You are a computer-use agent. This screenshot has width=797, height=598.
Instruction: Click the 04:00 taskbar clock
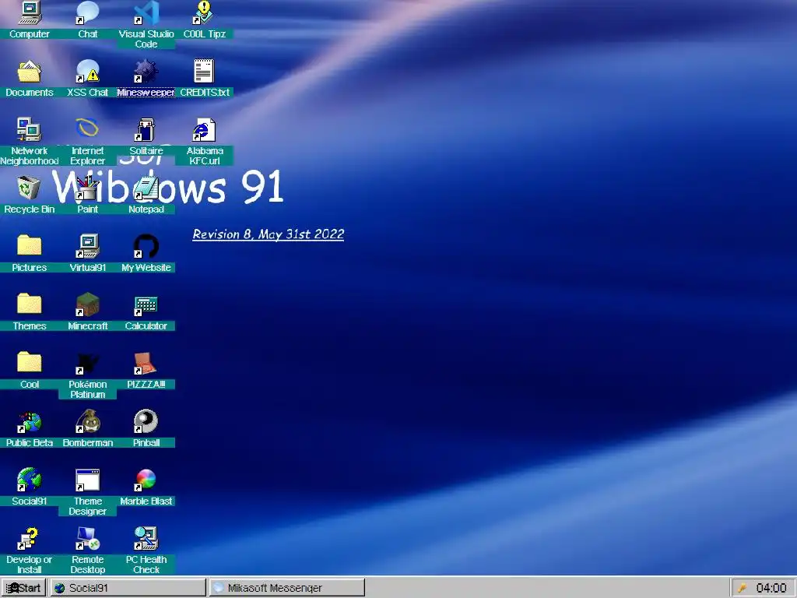tap(771, 589)
